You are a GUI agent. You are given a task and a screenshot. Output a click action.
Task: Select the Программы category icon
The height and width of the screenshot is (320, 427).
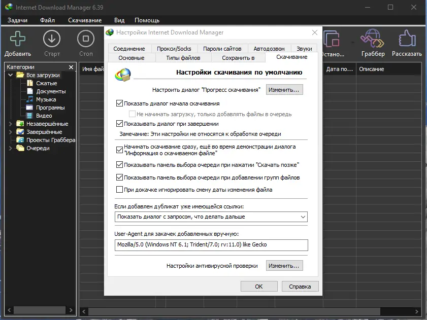coord(29,108)
